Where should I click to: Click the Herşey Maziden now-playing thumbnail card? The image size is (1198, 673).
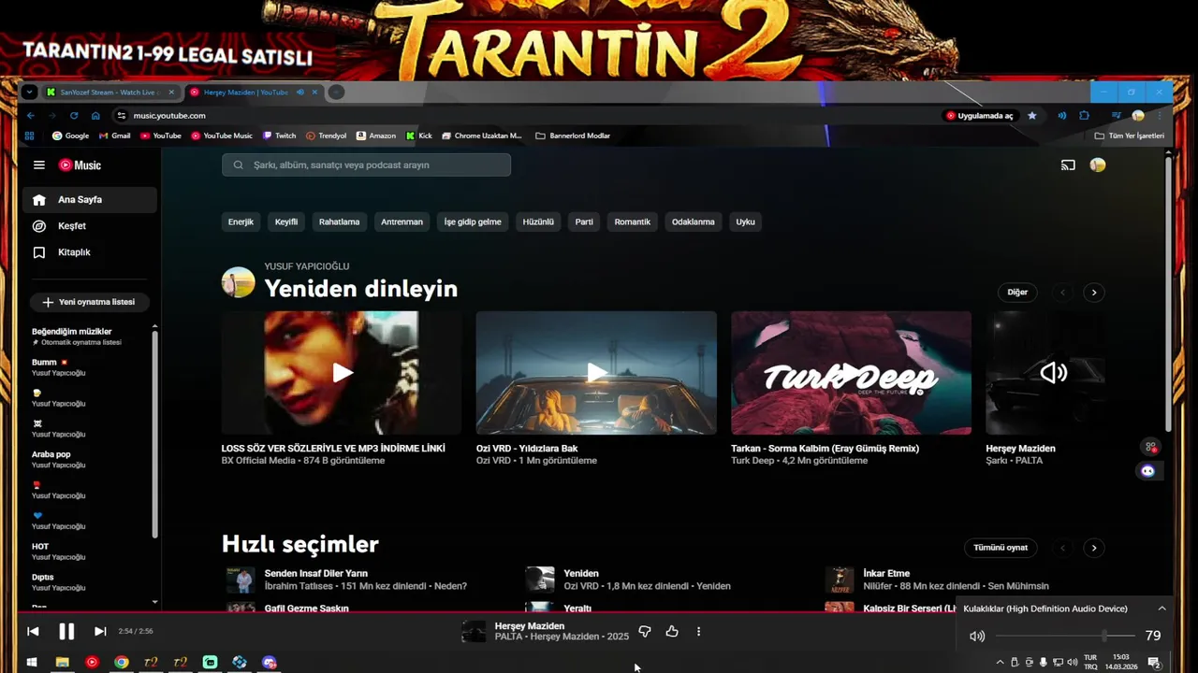click(1045, 373)
